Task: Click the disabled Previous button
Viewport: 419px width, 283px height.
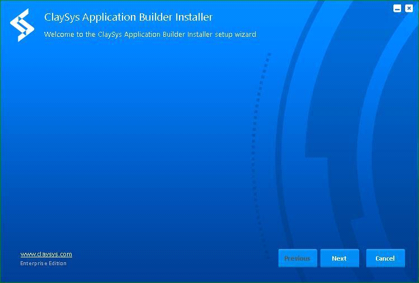Action: click(298, 258)
